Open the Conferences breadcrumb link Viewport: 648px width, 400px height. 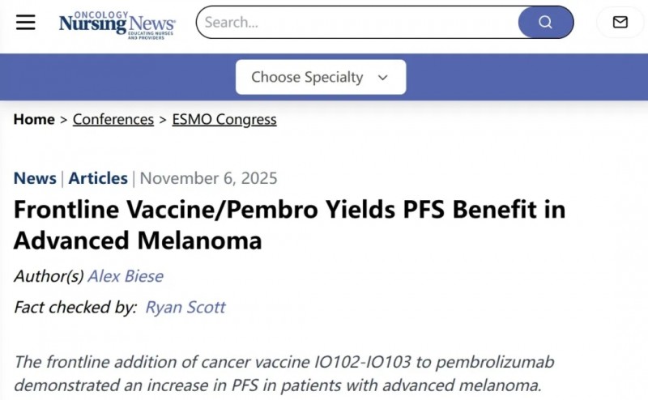point(113,119)
